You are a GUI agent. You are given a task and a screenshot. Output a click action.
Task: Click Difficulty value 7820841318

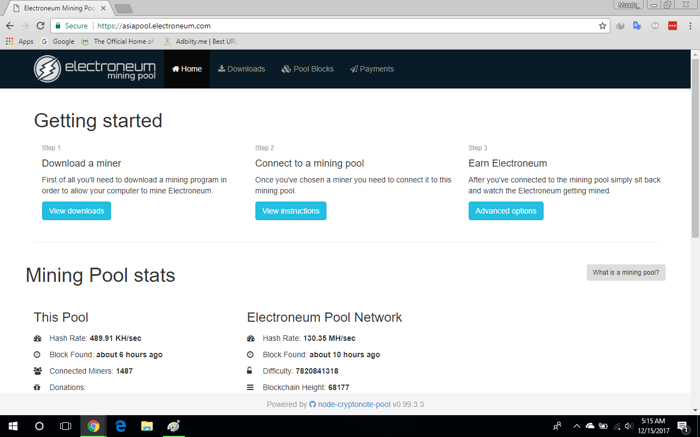(317, 371)
